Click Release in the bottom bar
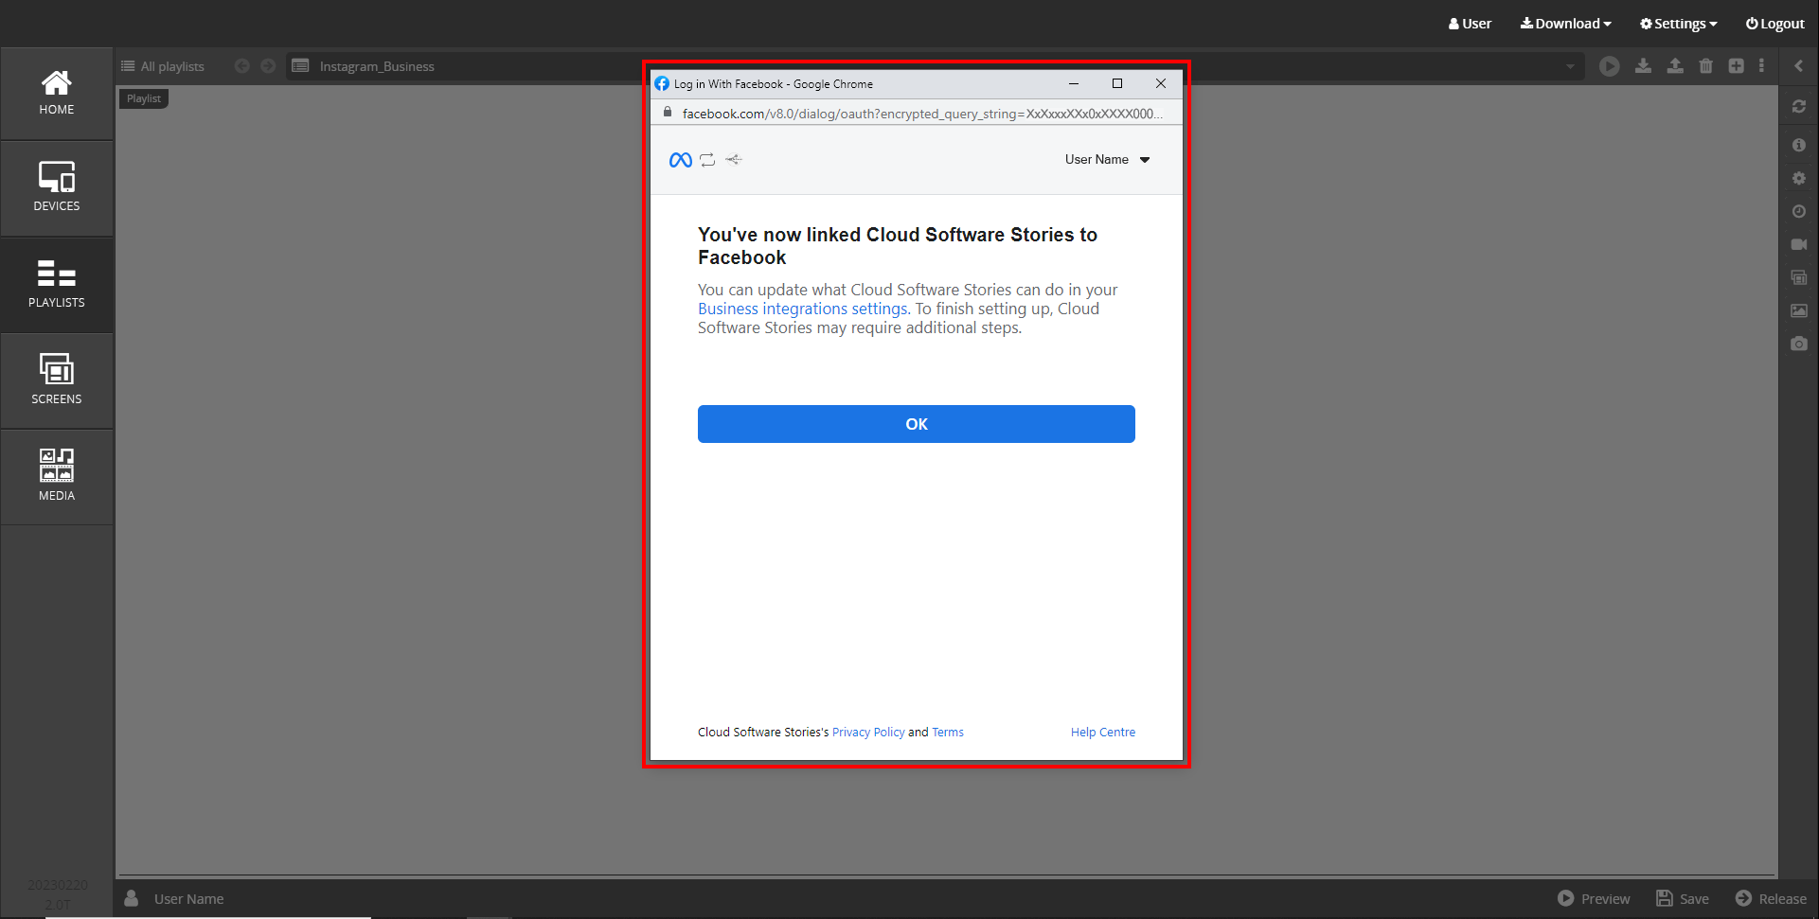Screen dimensions: 1819x919 coord(1771,898)
